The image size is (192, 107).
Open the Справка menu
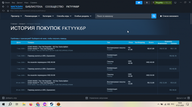[33, 2]
